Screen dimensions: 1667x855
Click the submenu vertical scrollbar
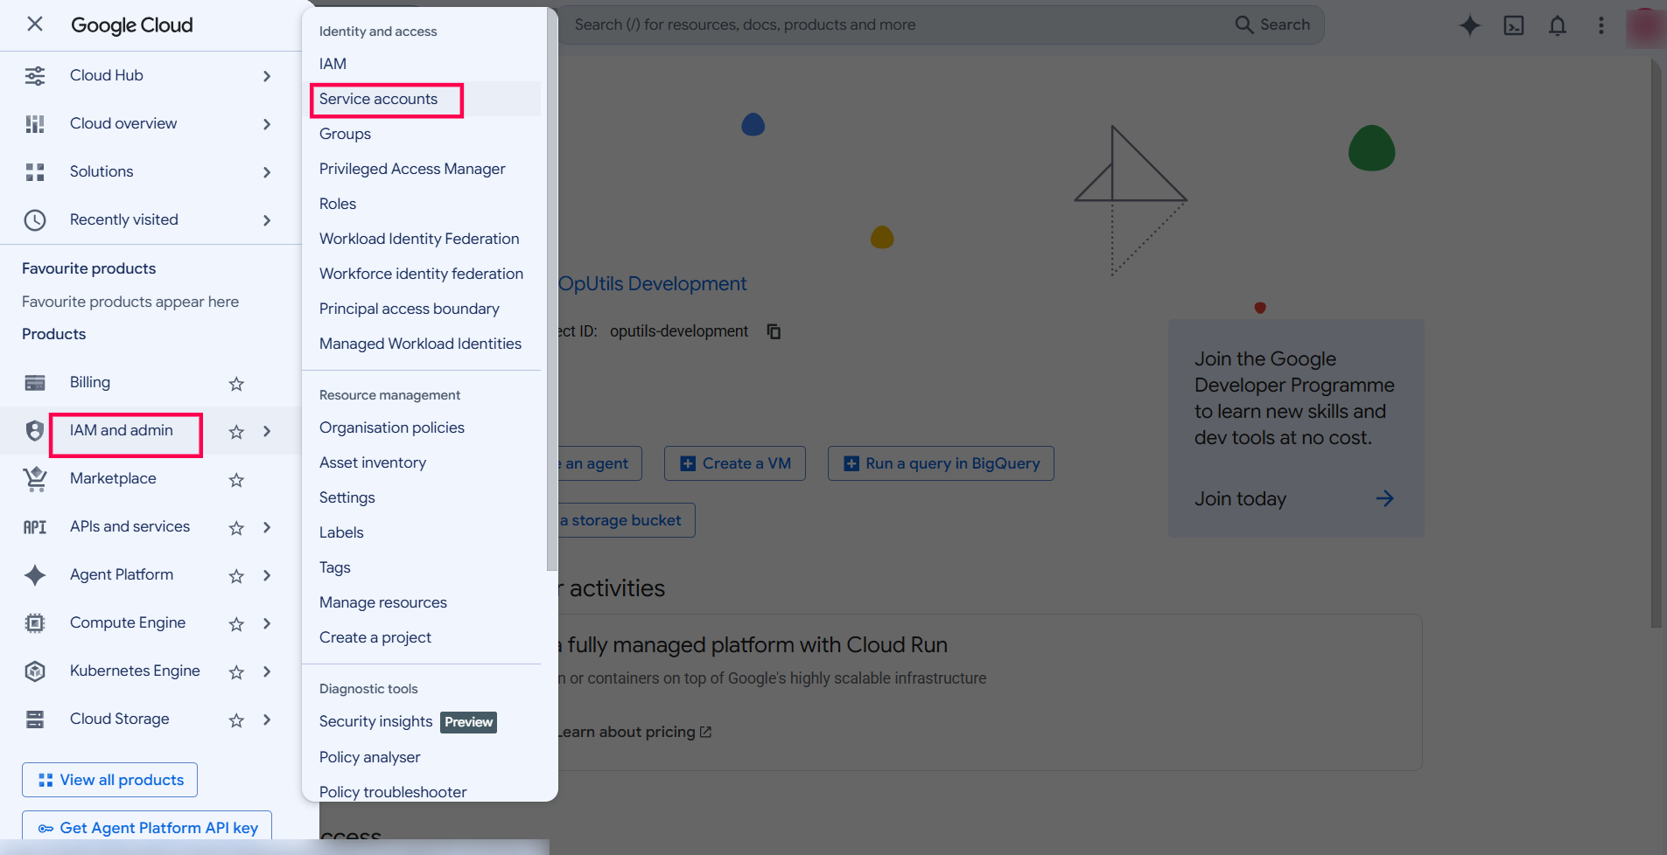tap(551, 288)
